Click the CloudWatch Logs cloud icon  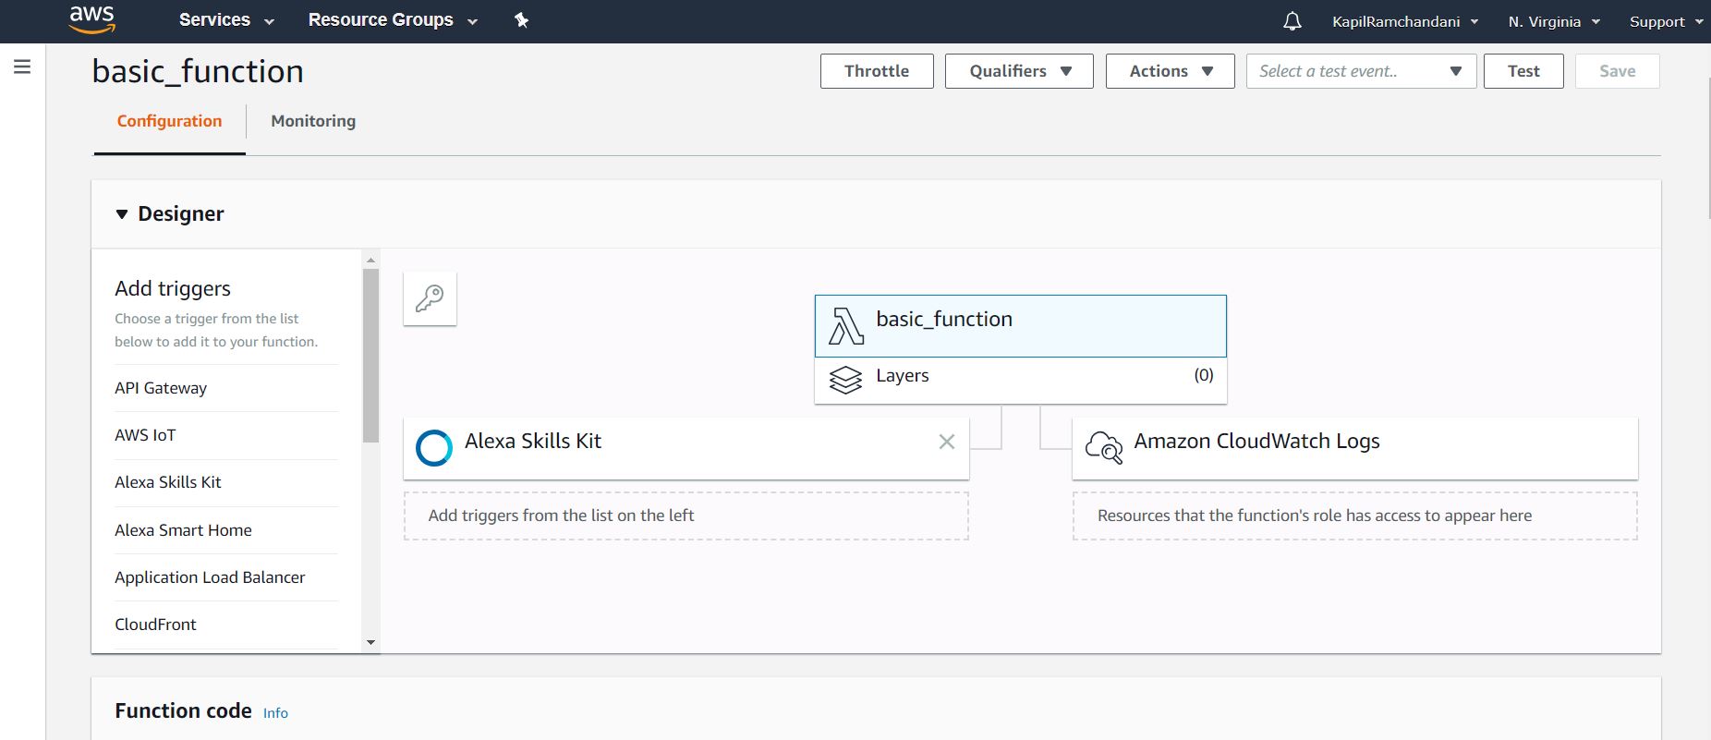tap(1104, 447)
